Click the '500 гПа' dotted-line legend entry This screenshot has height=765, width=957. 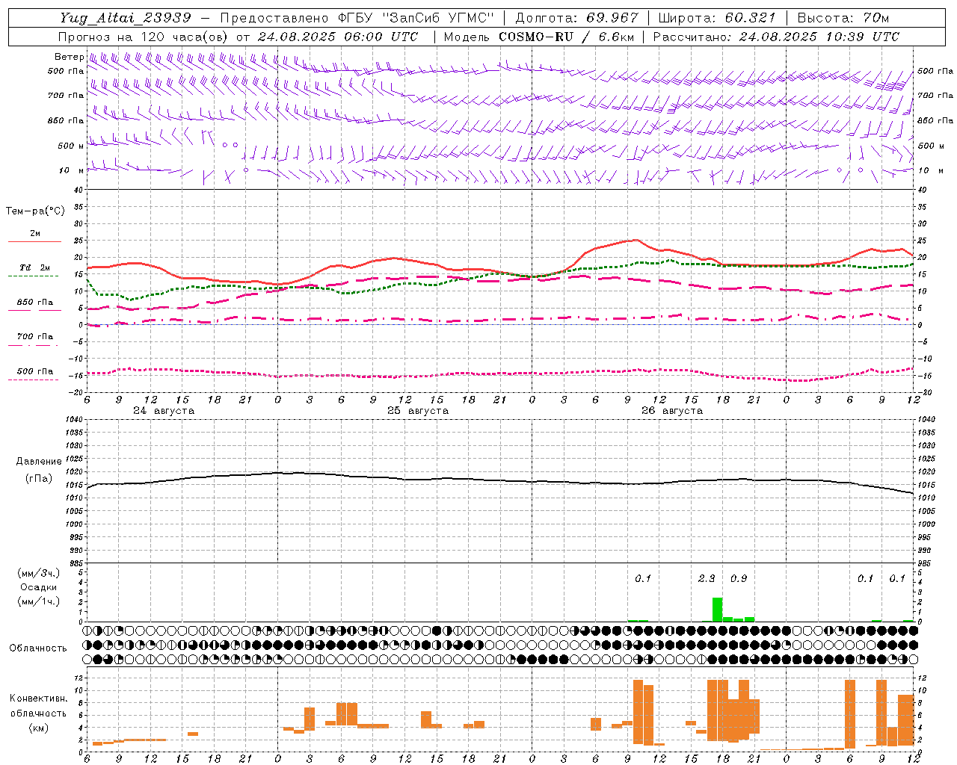pyautogui.click(x=35, y=371)
